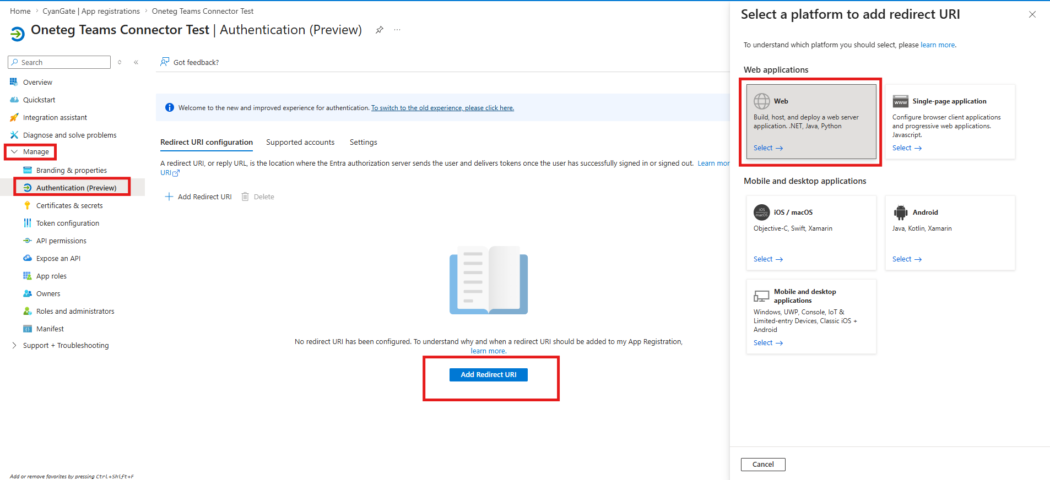Click the Manifest icon in sidebar
The height and width of the screenshot is (480, 1050).
tap(28, 329)
